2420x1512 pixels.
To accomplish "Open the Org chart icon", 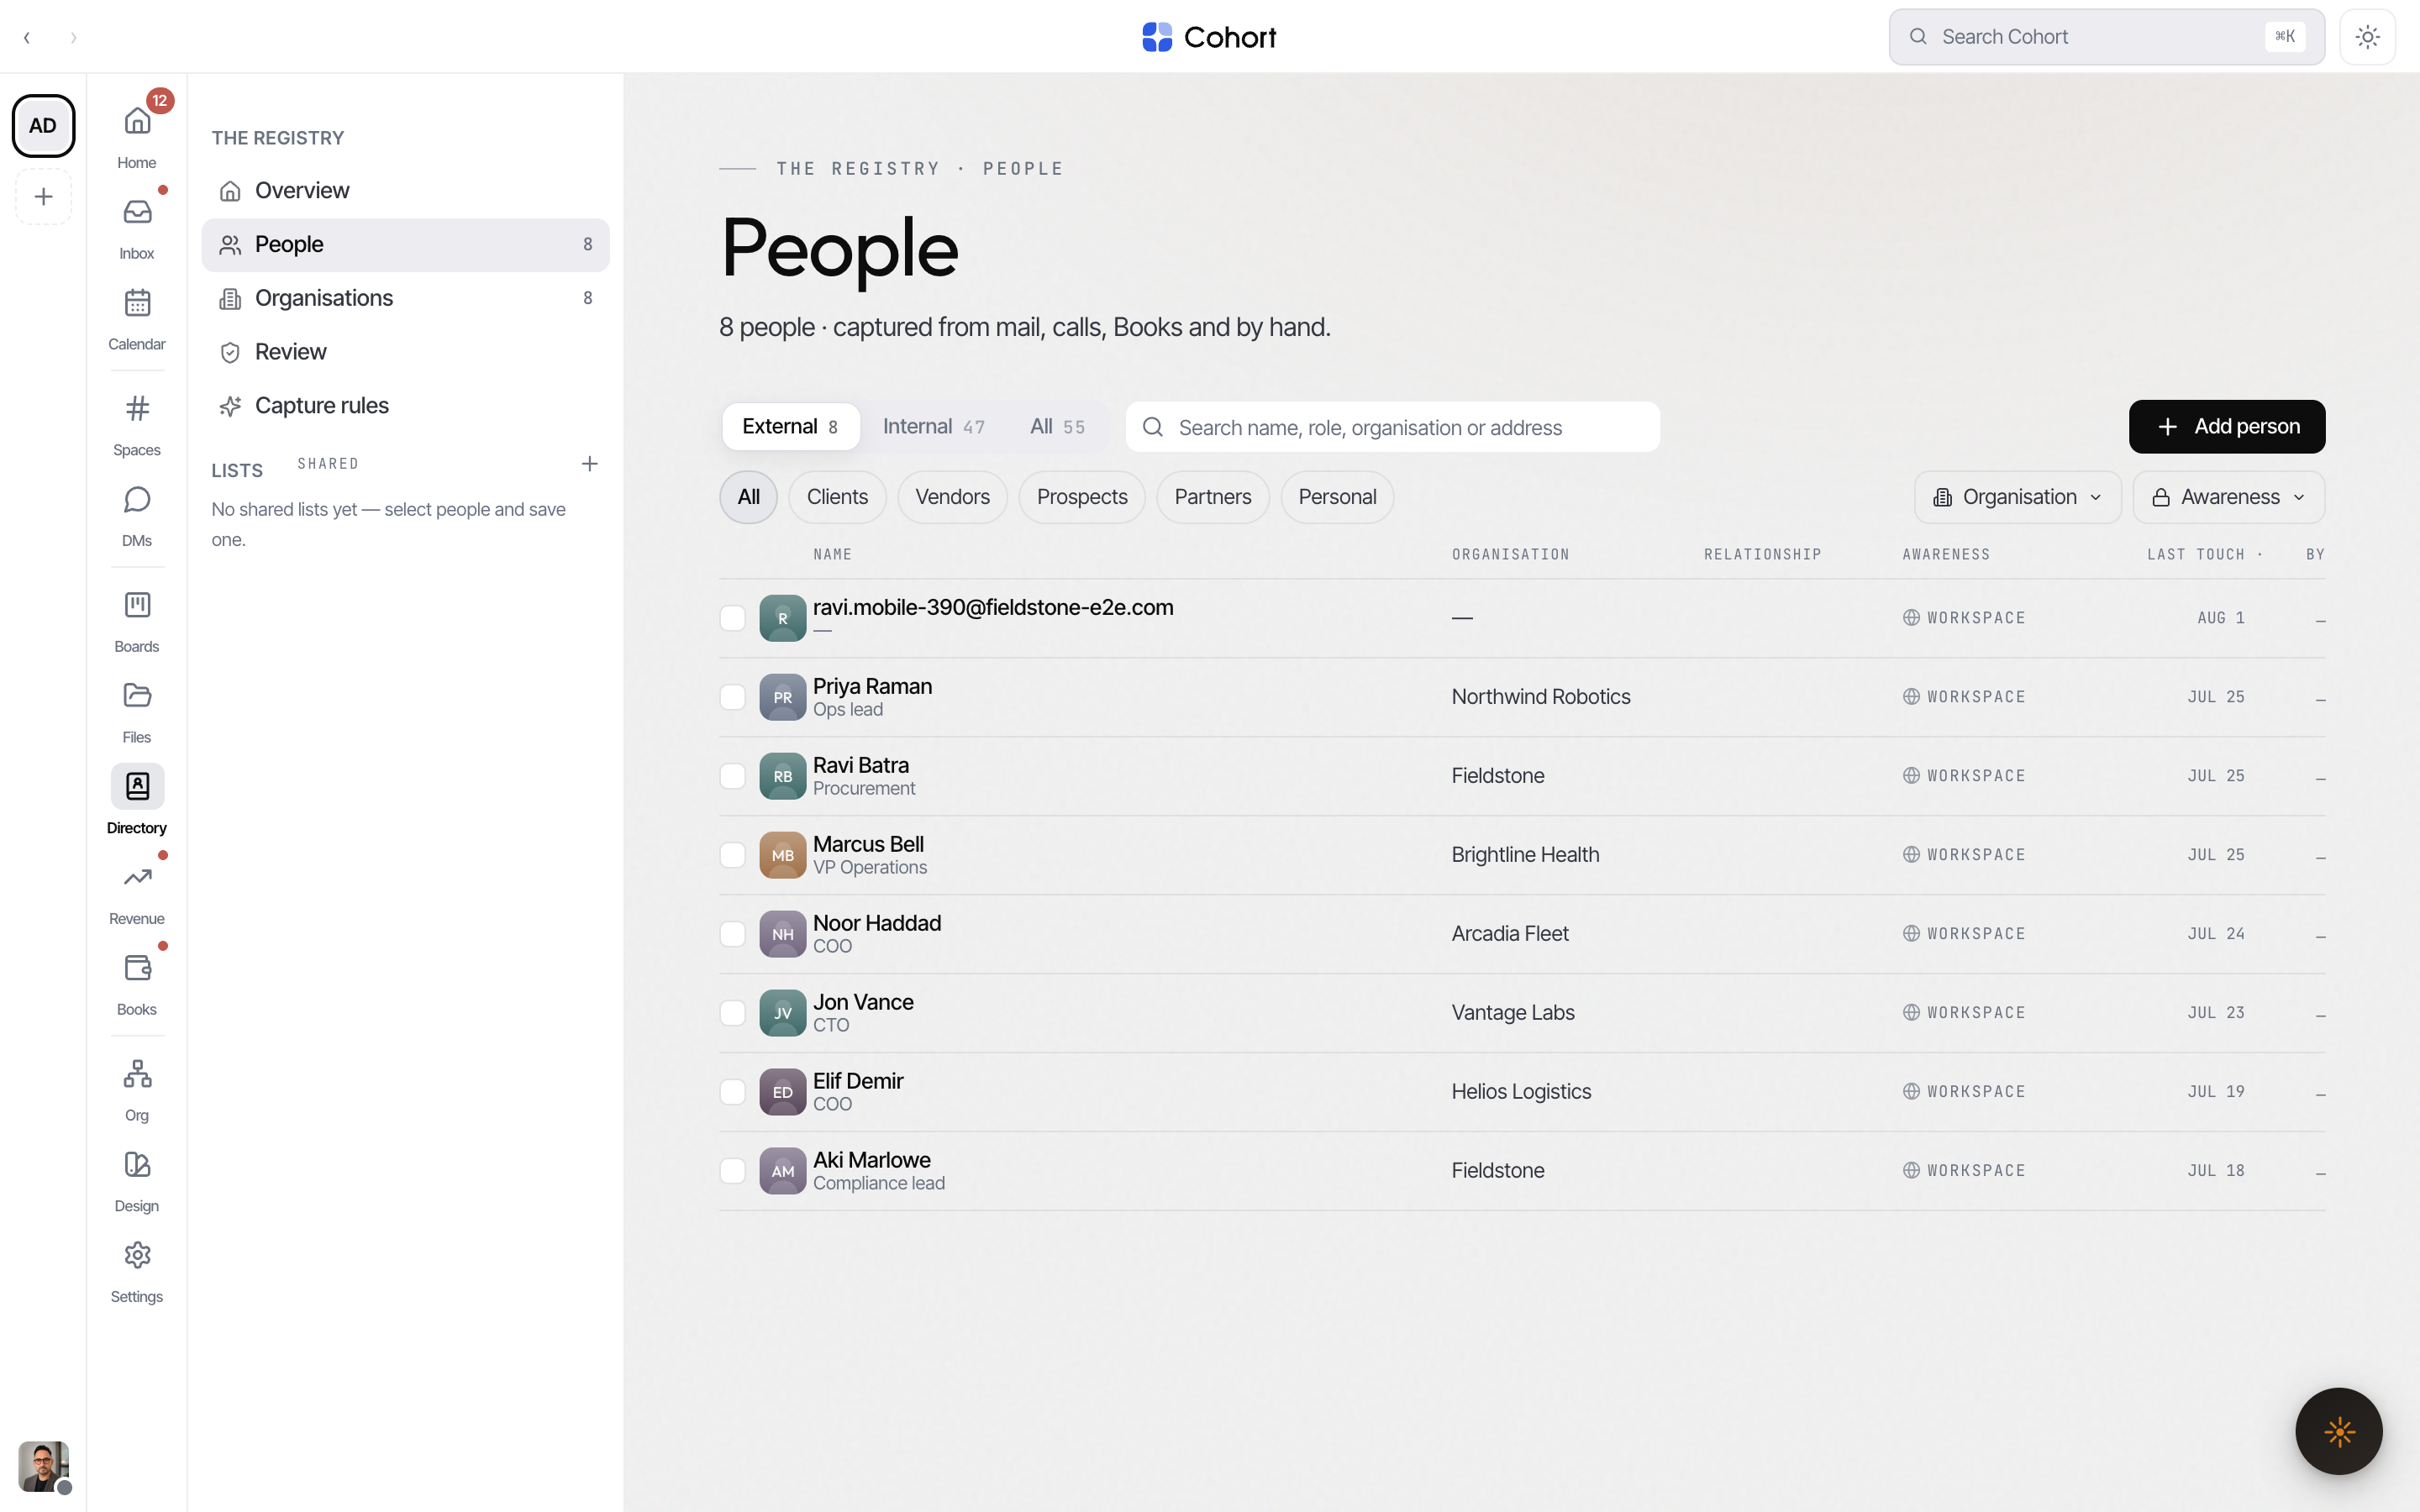I will coord(137,1089).
